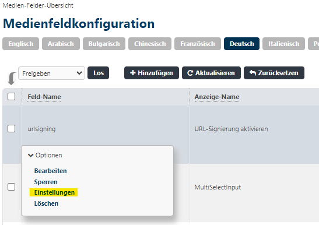Click the refresh icon on Aktualisieren button
Screen dimensions: 319x225
coord(190,73)
